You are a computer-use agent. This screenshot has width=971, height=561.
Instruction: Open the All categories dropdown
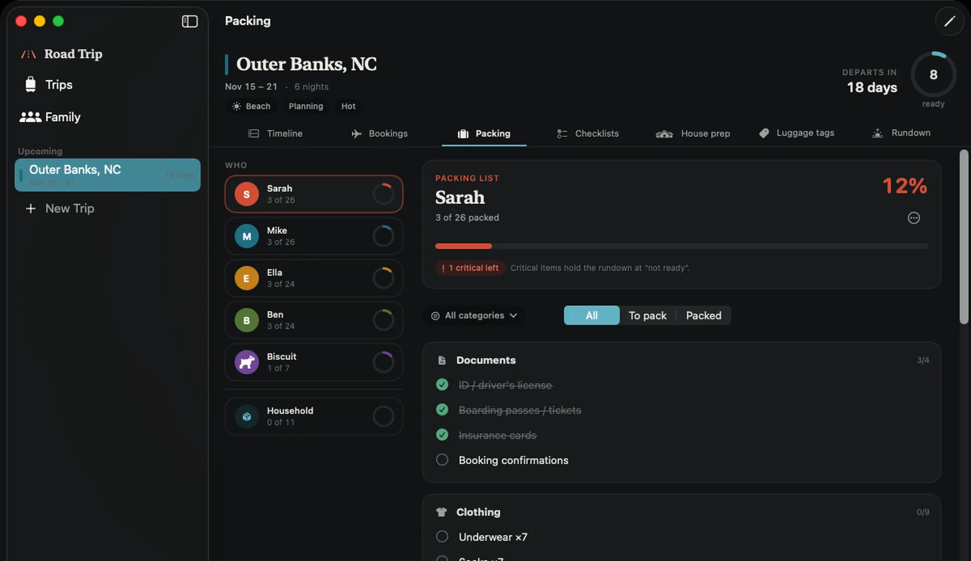(474, 315)
